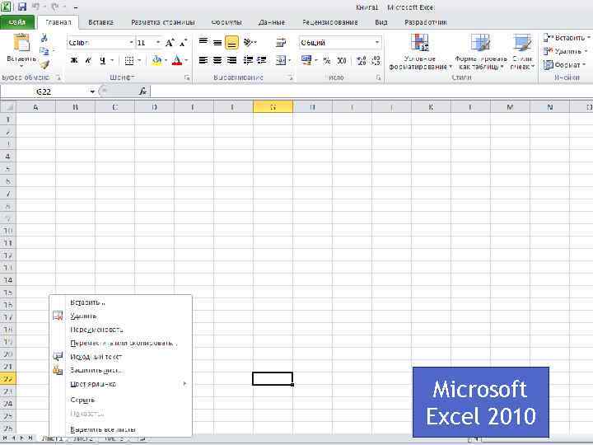
Task: Click the red Font Color letter A
Action: click(x=176, y=60)
